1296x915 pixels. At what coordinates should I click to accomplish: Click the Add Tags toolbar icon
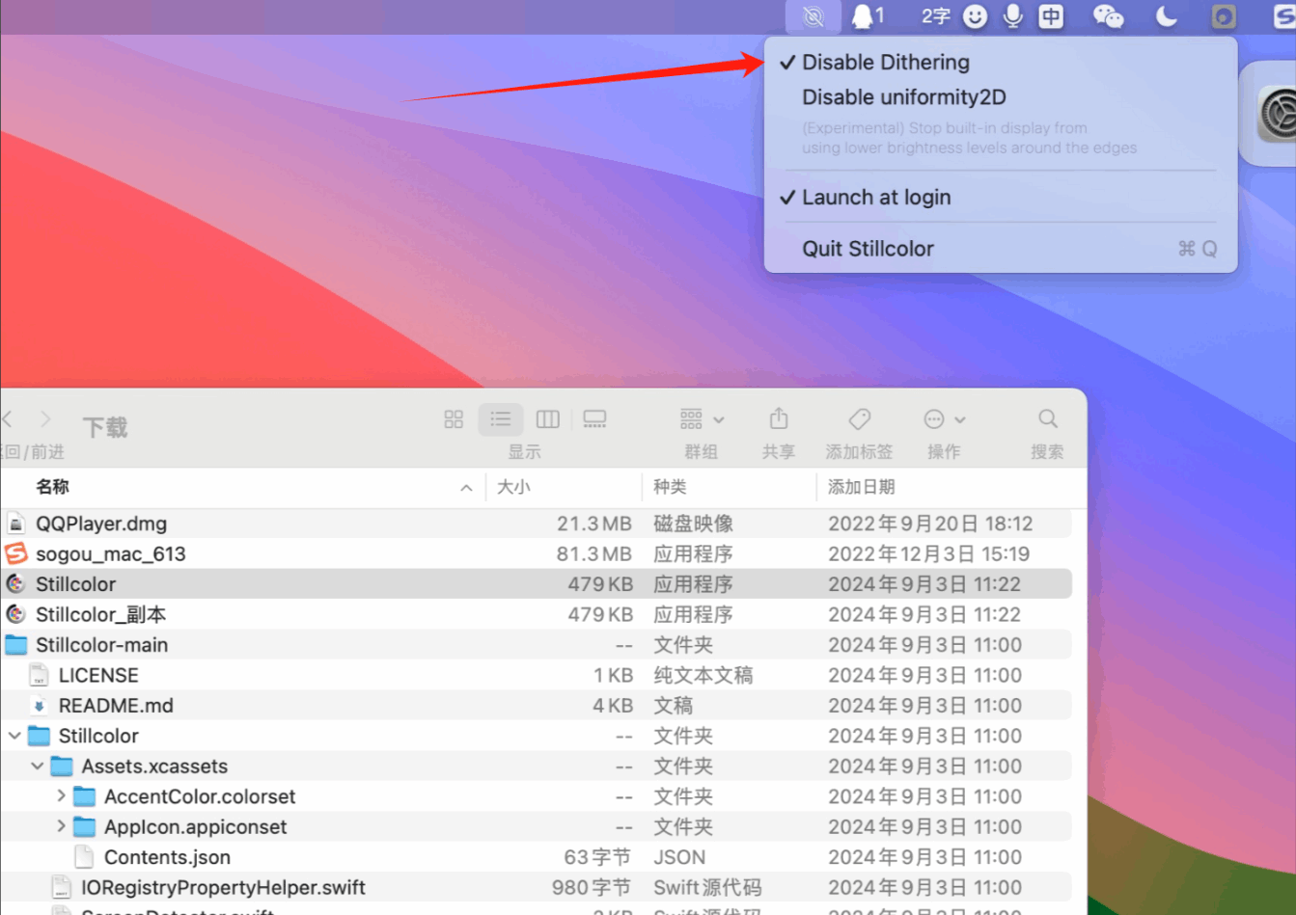tap(859, 419)
